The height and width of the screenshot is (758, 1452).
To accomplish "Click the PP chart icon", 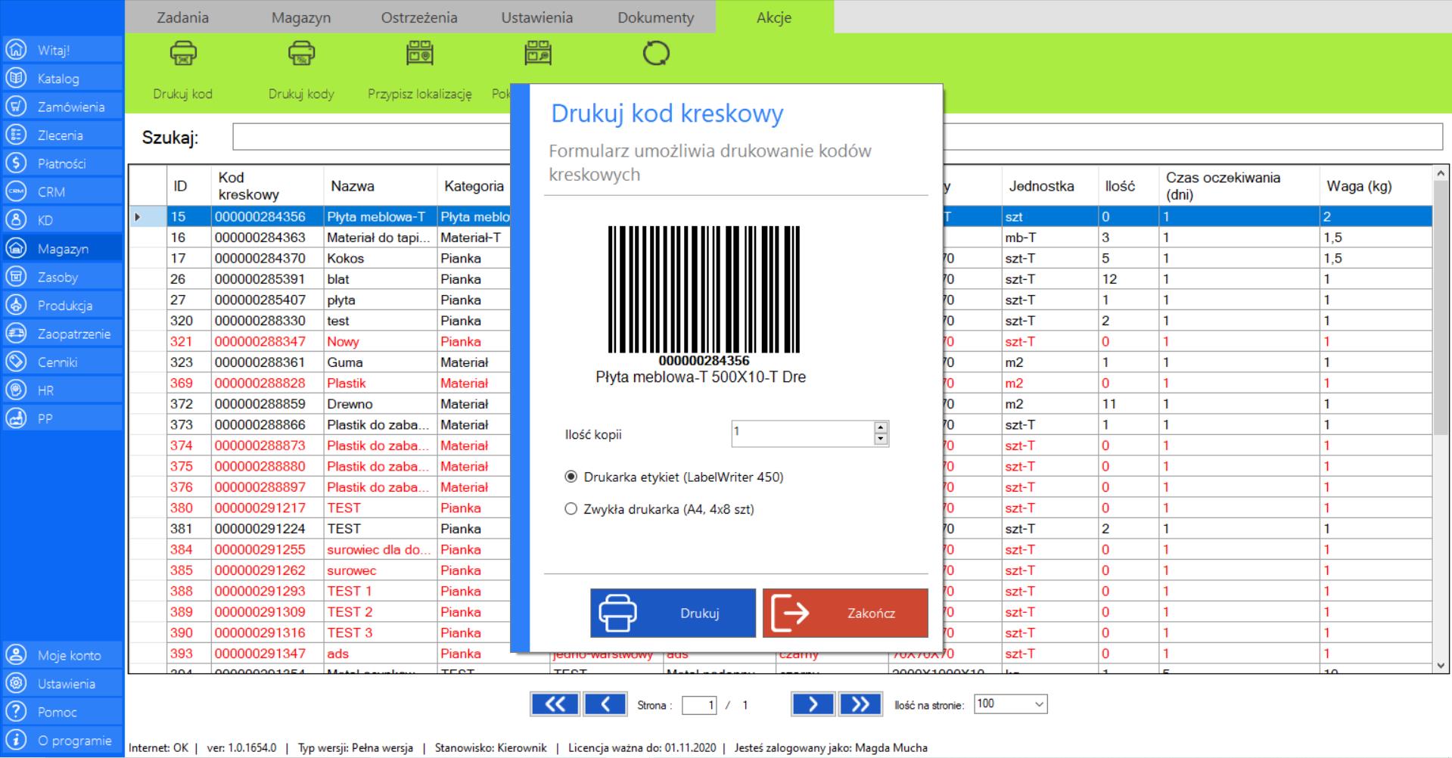I will point(16,418).
